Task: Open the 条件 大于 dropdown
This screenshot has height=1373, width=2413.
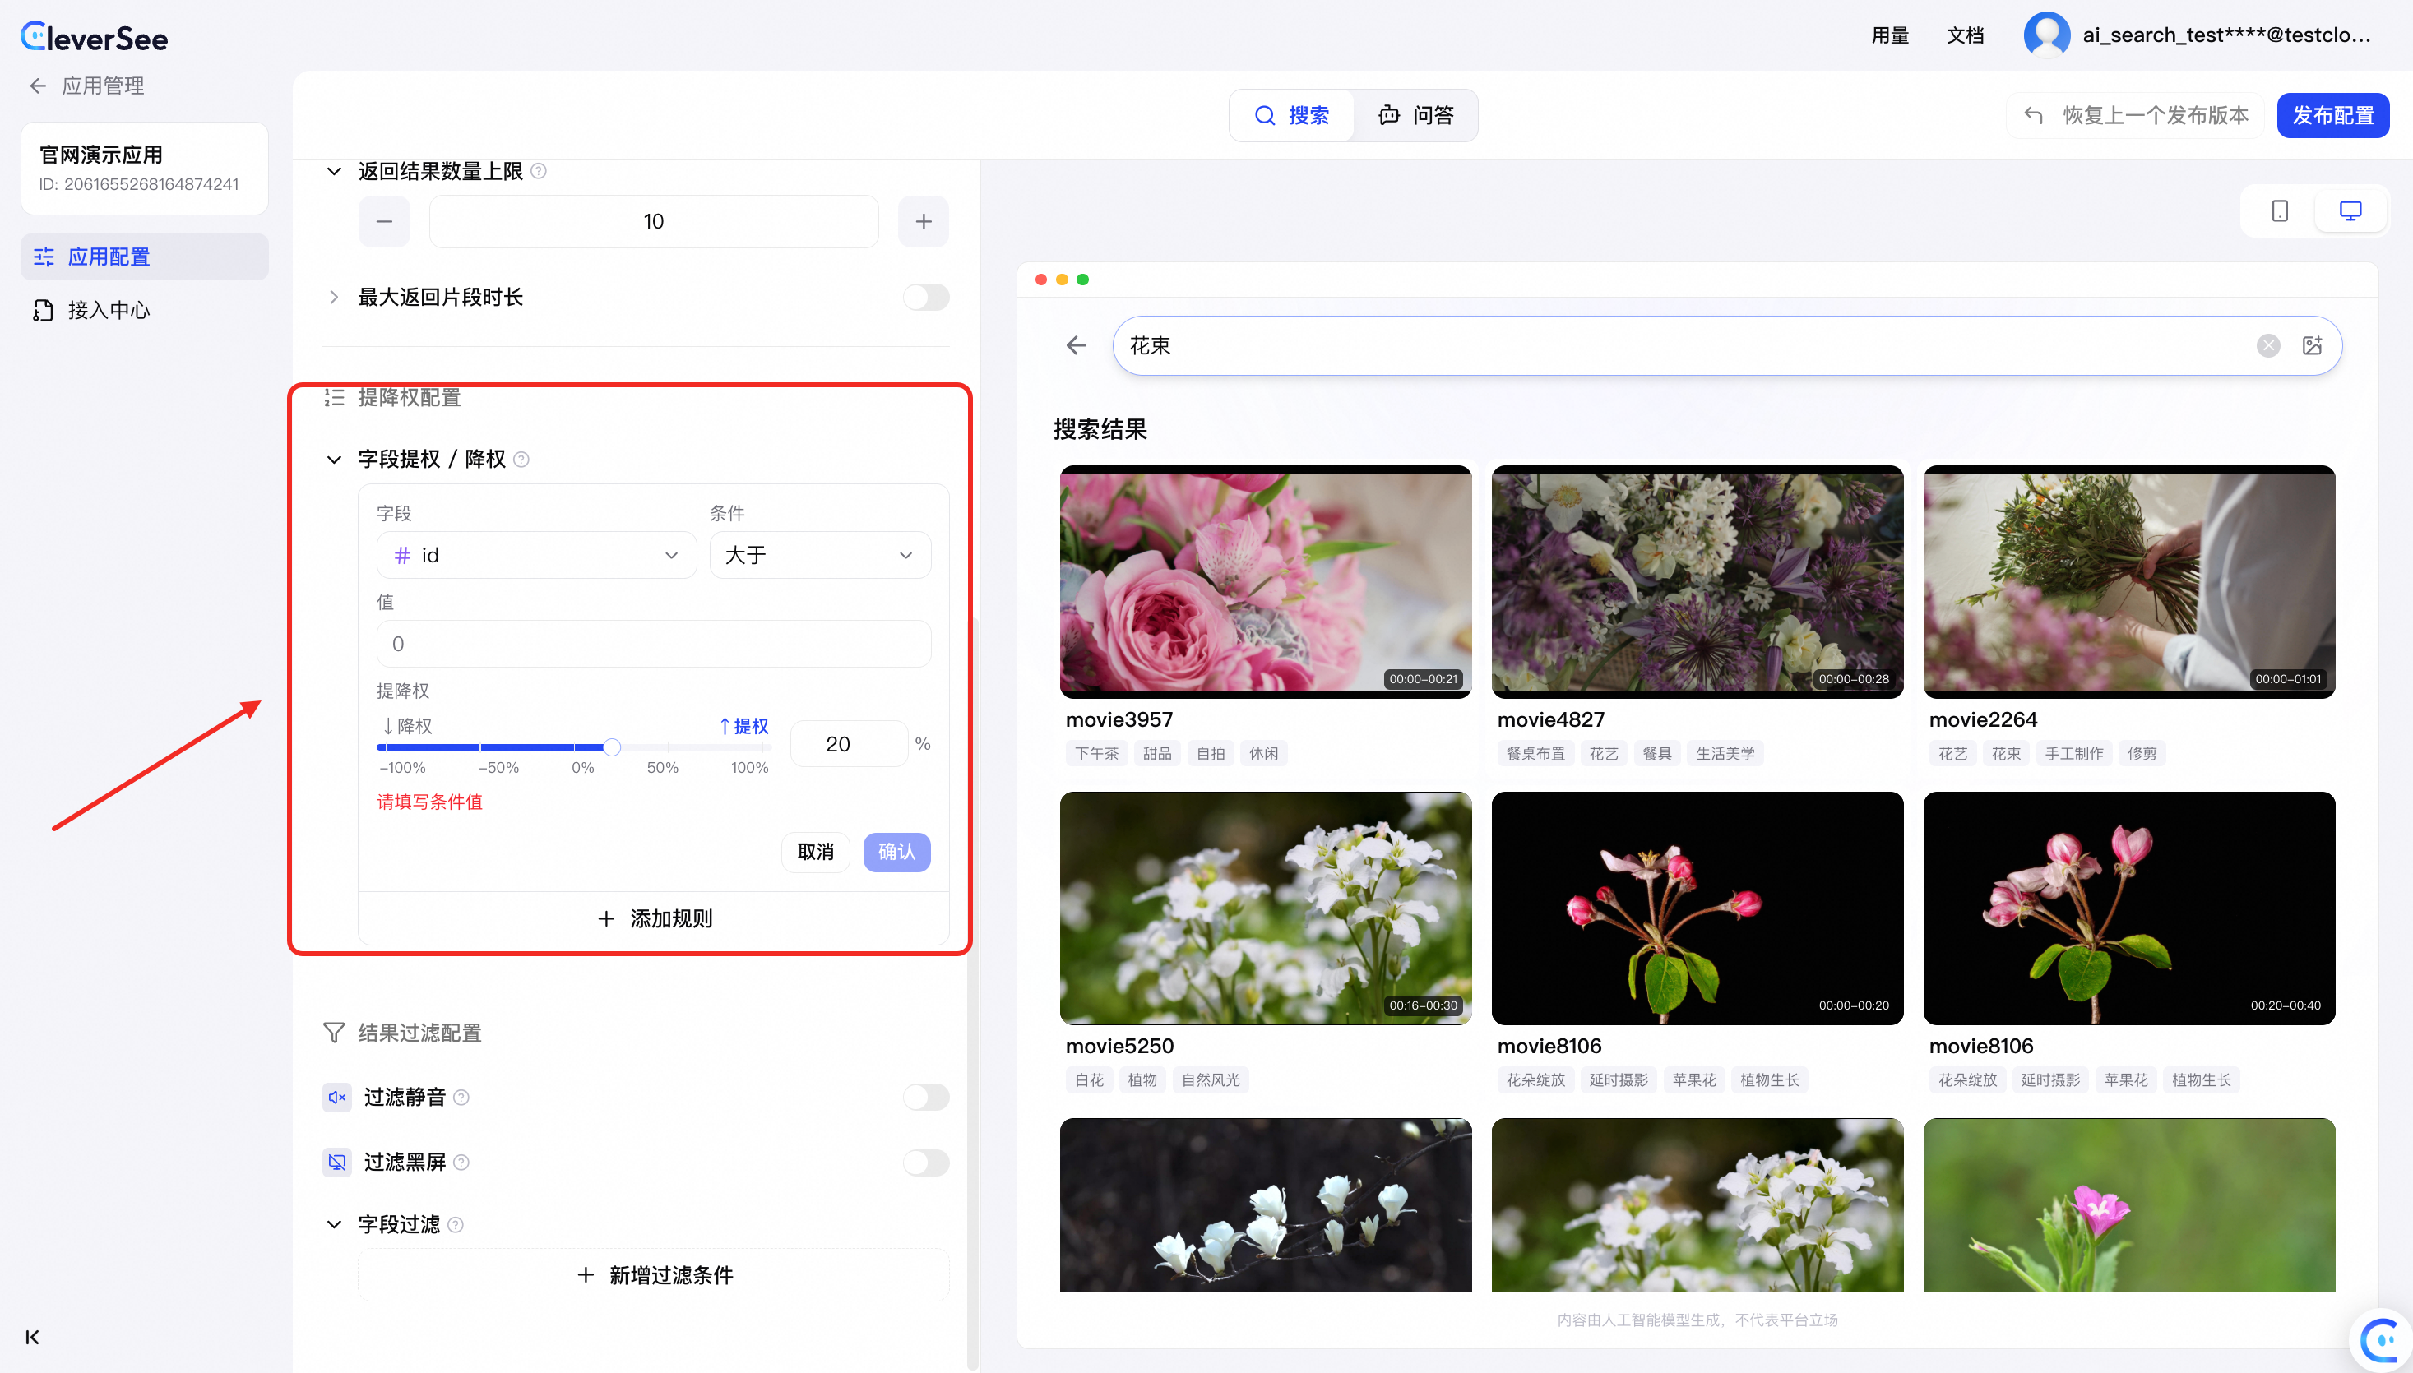Action: 820,554
